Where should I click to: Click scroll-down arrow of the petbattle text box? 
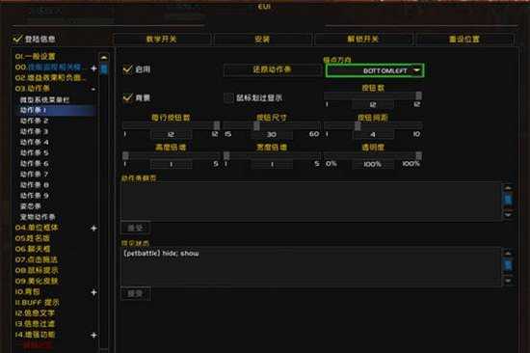click(x=508, y=281)
